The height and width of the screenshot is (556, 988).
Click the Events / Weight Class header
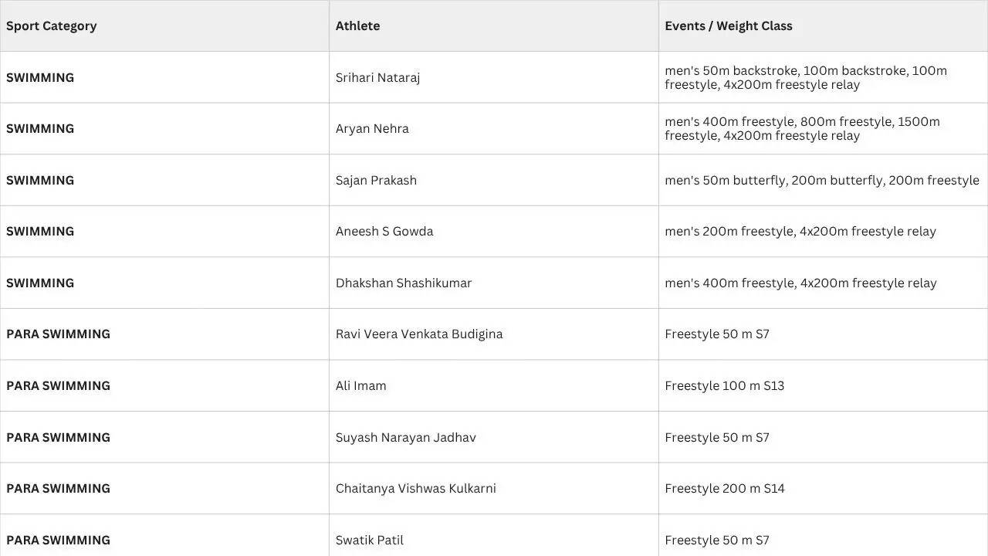pyautogui.click(x=823, y=25)
